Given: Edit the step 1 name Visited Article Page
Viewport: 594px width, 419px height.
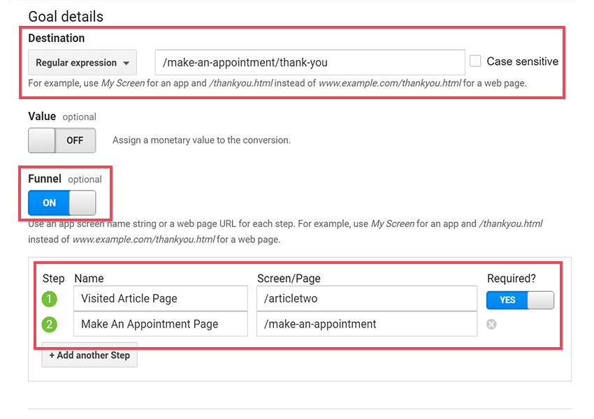Looking at the screenshot, I should [161, 298].
